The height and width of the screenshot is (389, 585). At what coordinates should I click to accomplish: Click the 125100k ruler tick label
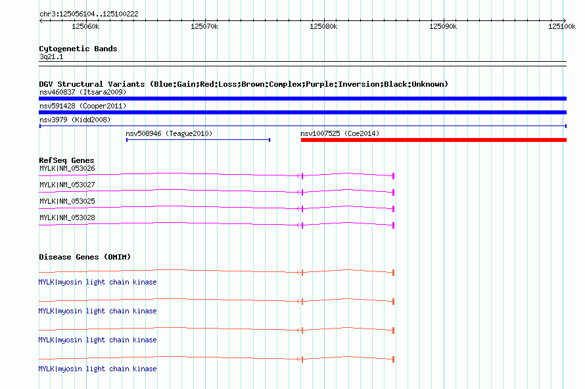pyautogui.click(x=562, y=26)
